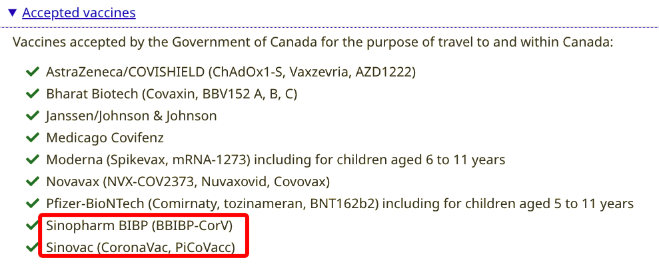Click the Novavax (NVX-COV2373) entry text
Screen dimensions: 659x266
pos(187,182)
